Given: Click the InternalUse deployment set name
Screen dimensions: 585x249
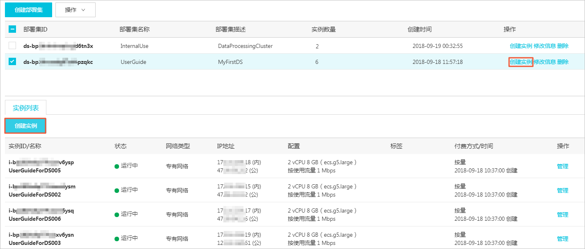Looking at the screenshot, I should tap(134, 46).
